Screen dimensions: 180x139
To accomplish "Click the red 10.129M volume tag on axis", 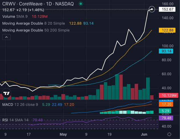I will tap(169, 96).
